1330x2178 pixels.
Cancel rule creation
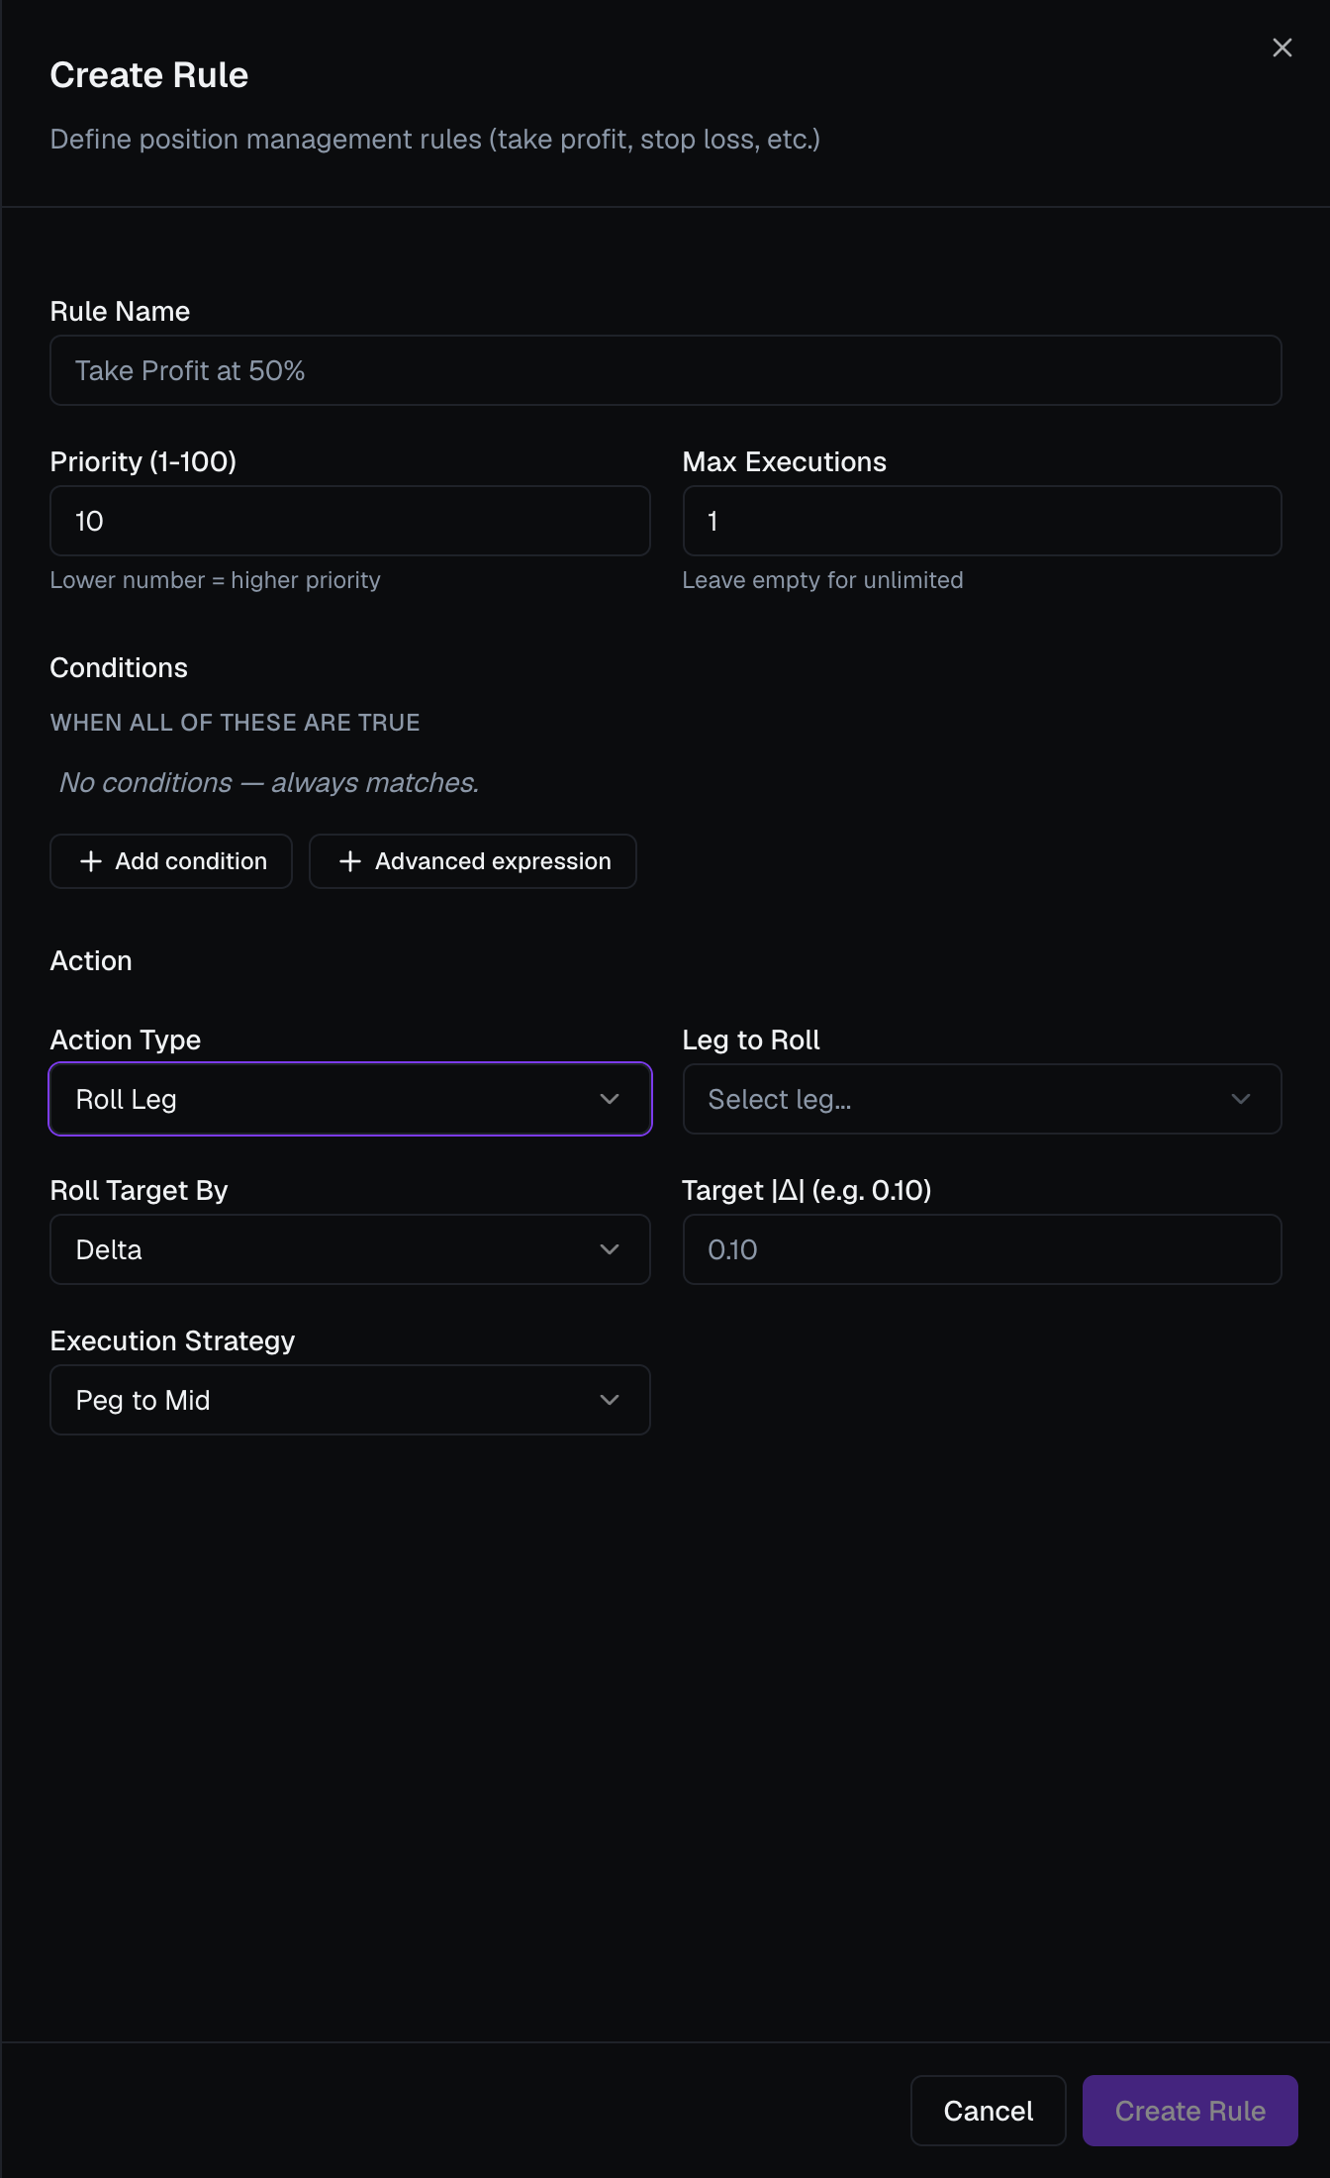(988, 2111)
